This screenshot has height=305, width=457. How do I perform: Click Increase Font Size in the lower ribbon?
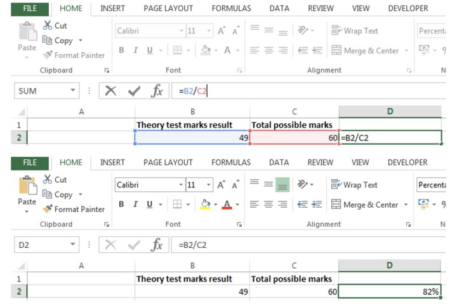[222, 185]
